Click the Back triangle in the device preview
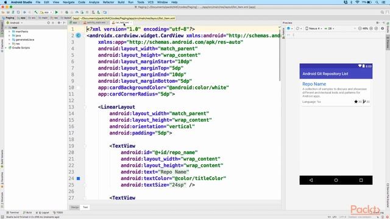The image size is (390, 219). tap(311, 180)
